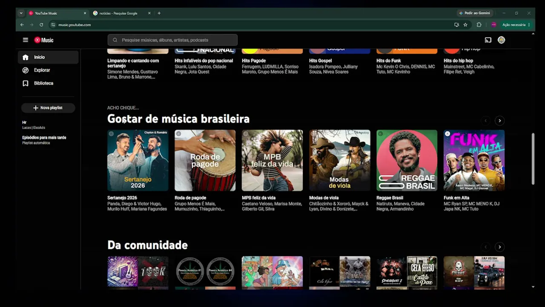The image size is (545, 307).
Task: Show next items in Gostar de música brasileira
Action: pyautogui.click(x=500, y=121)
